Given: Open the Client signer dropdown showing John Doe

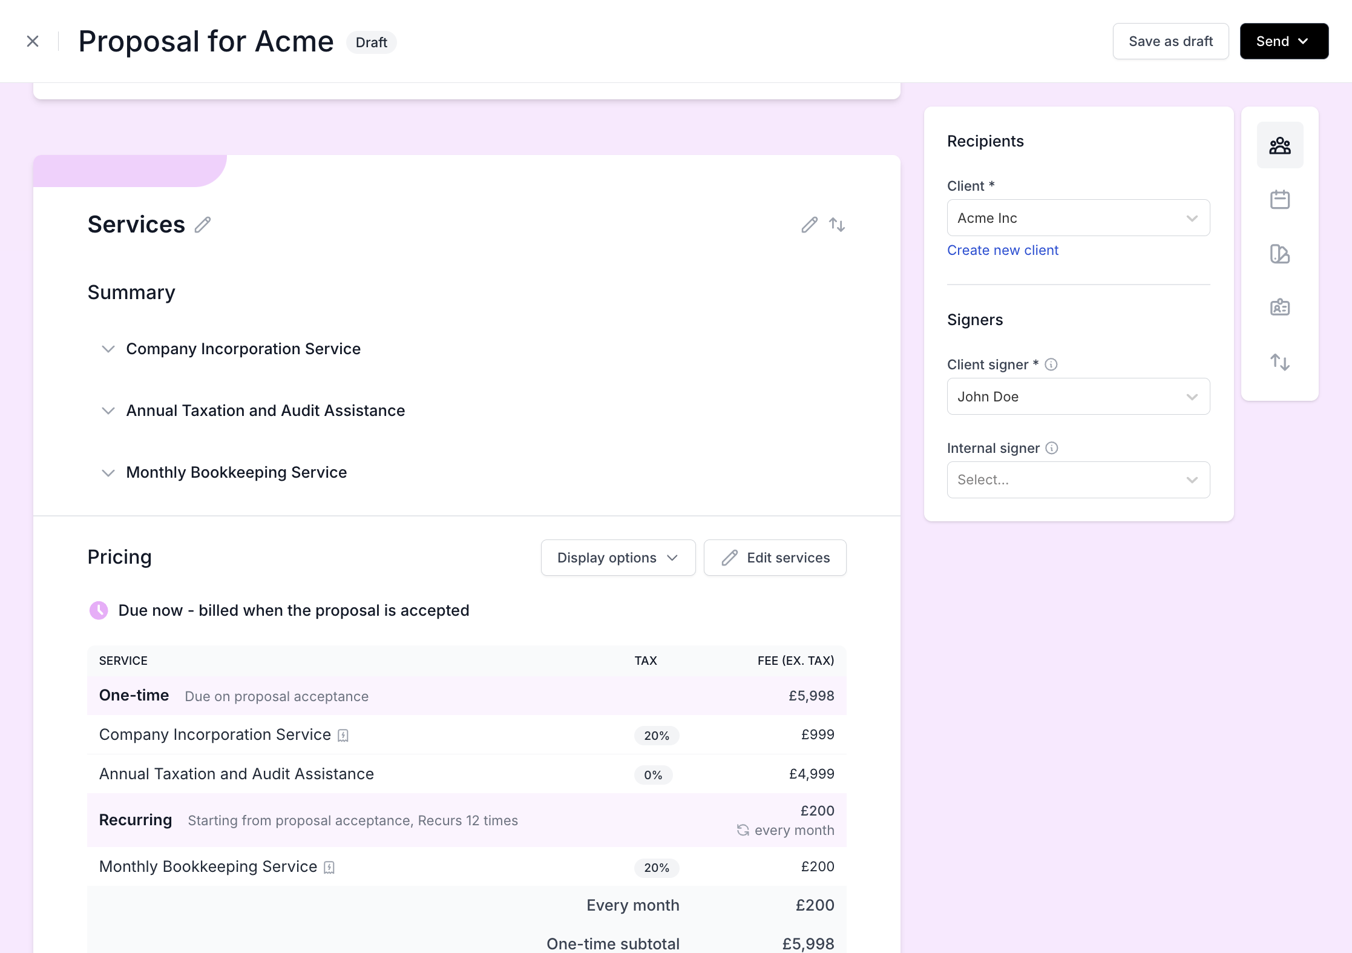Looking at the screenshot, I should point(1078,397).
